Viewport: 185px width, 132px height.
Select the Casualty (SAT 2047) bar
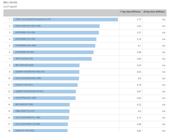(x=45, y=85)
